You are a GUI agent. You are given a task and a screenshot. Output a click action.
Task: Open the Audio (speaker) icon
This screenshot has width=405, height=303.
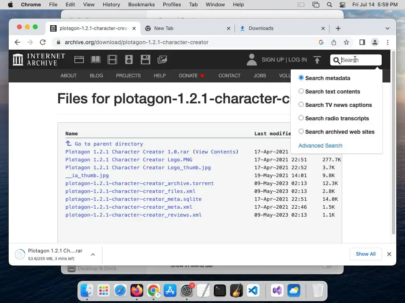(129, 60)
